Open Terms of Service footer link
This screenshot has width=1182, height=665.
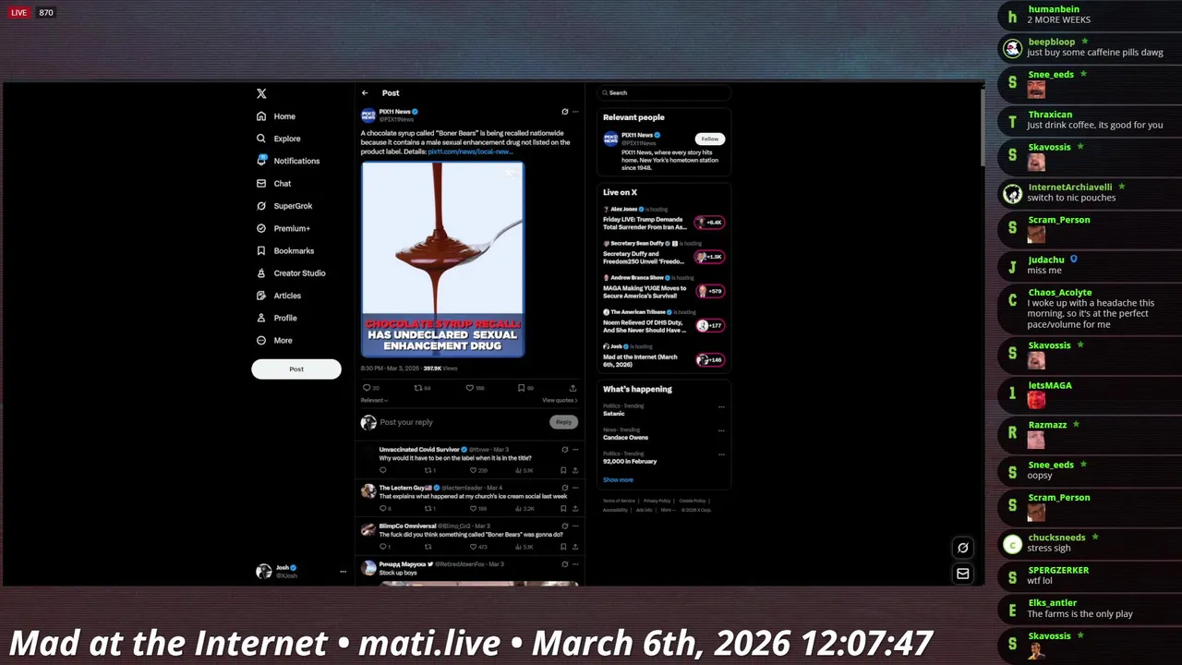(x=619, y=501)
